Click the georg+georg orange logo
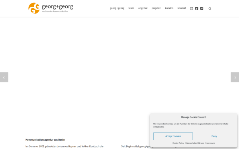239x149 pixels. click(34, 8)
